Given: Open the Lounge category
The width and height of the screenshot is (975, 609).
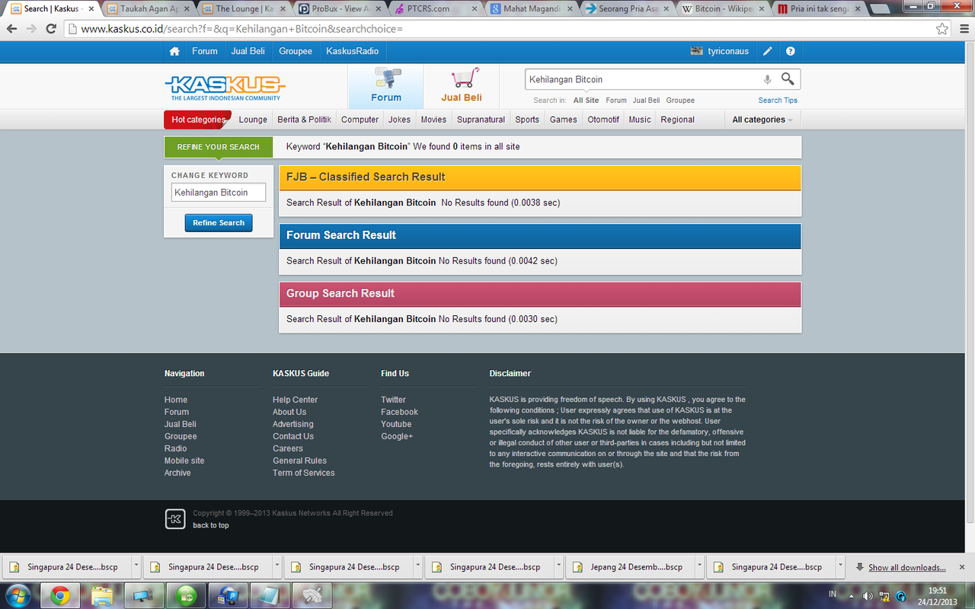Looking at the screenshot, I should pos(253,120).
